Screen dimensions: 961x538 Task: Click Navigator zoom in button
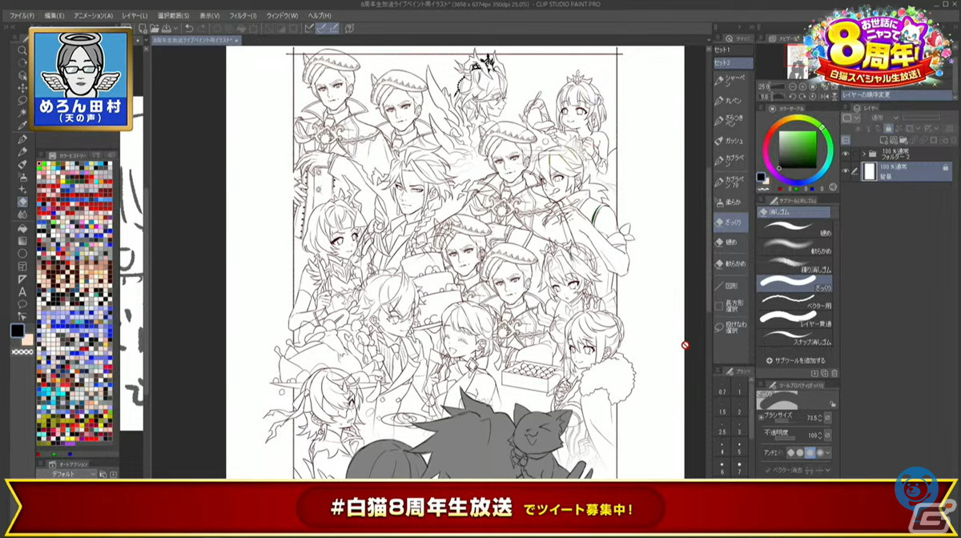click(802, 86)
